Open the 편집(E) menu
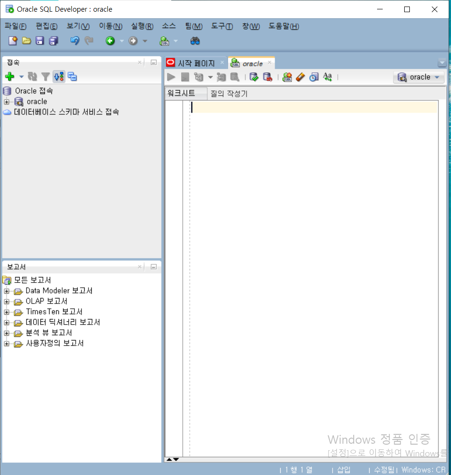451x475 pixels. (x=46, y=26)
